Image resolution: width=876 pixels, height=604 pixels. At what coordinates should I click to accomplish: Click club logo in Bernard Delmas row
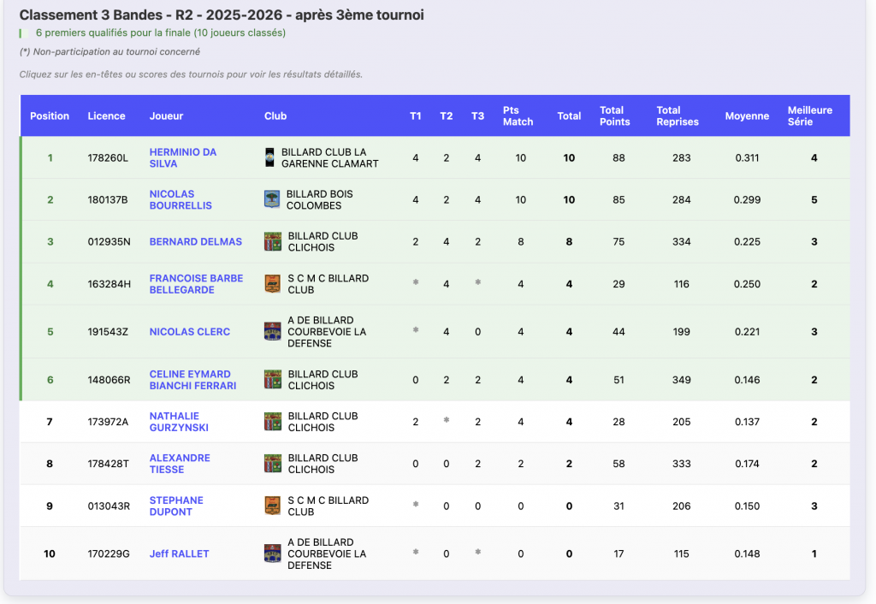click(x=273, y=241)
